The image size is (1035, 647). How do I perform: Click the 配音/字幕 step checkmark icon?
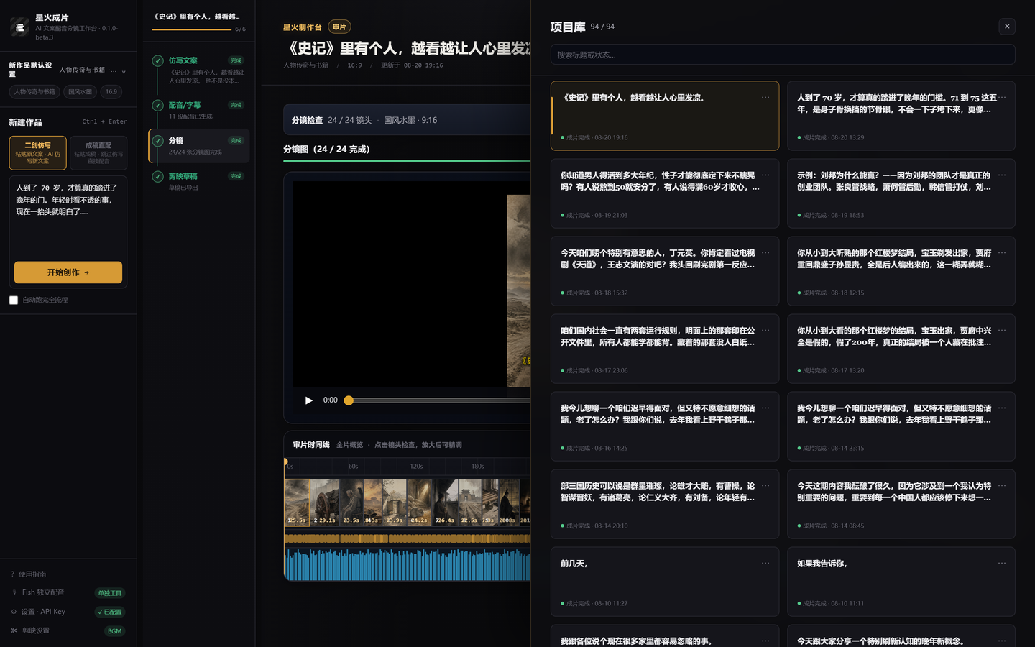[x=157, y=105]
